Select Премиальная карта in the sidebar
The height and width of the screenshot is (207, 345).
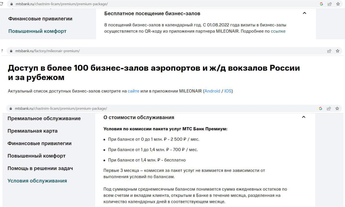pyautogui.click(x=32, y=131)
